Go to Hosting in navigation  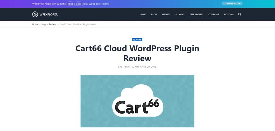(x=229, y=14)
